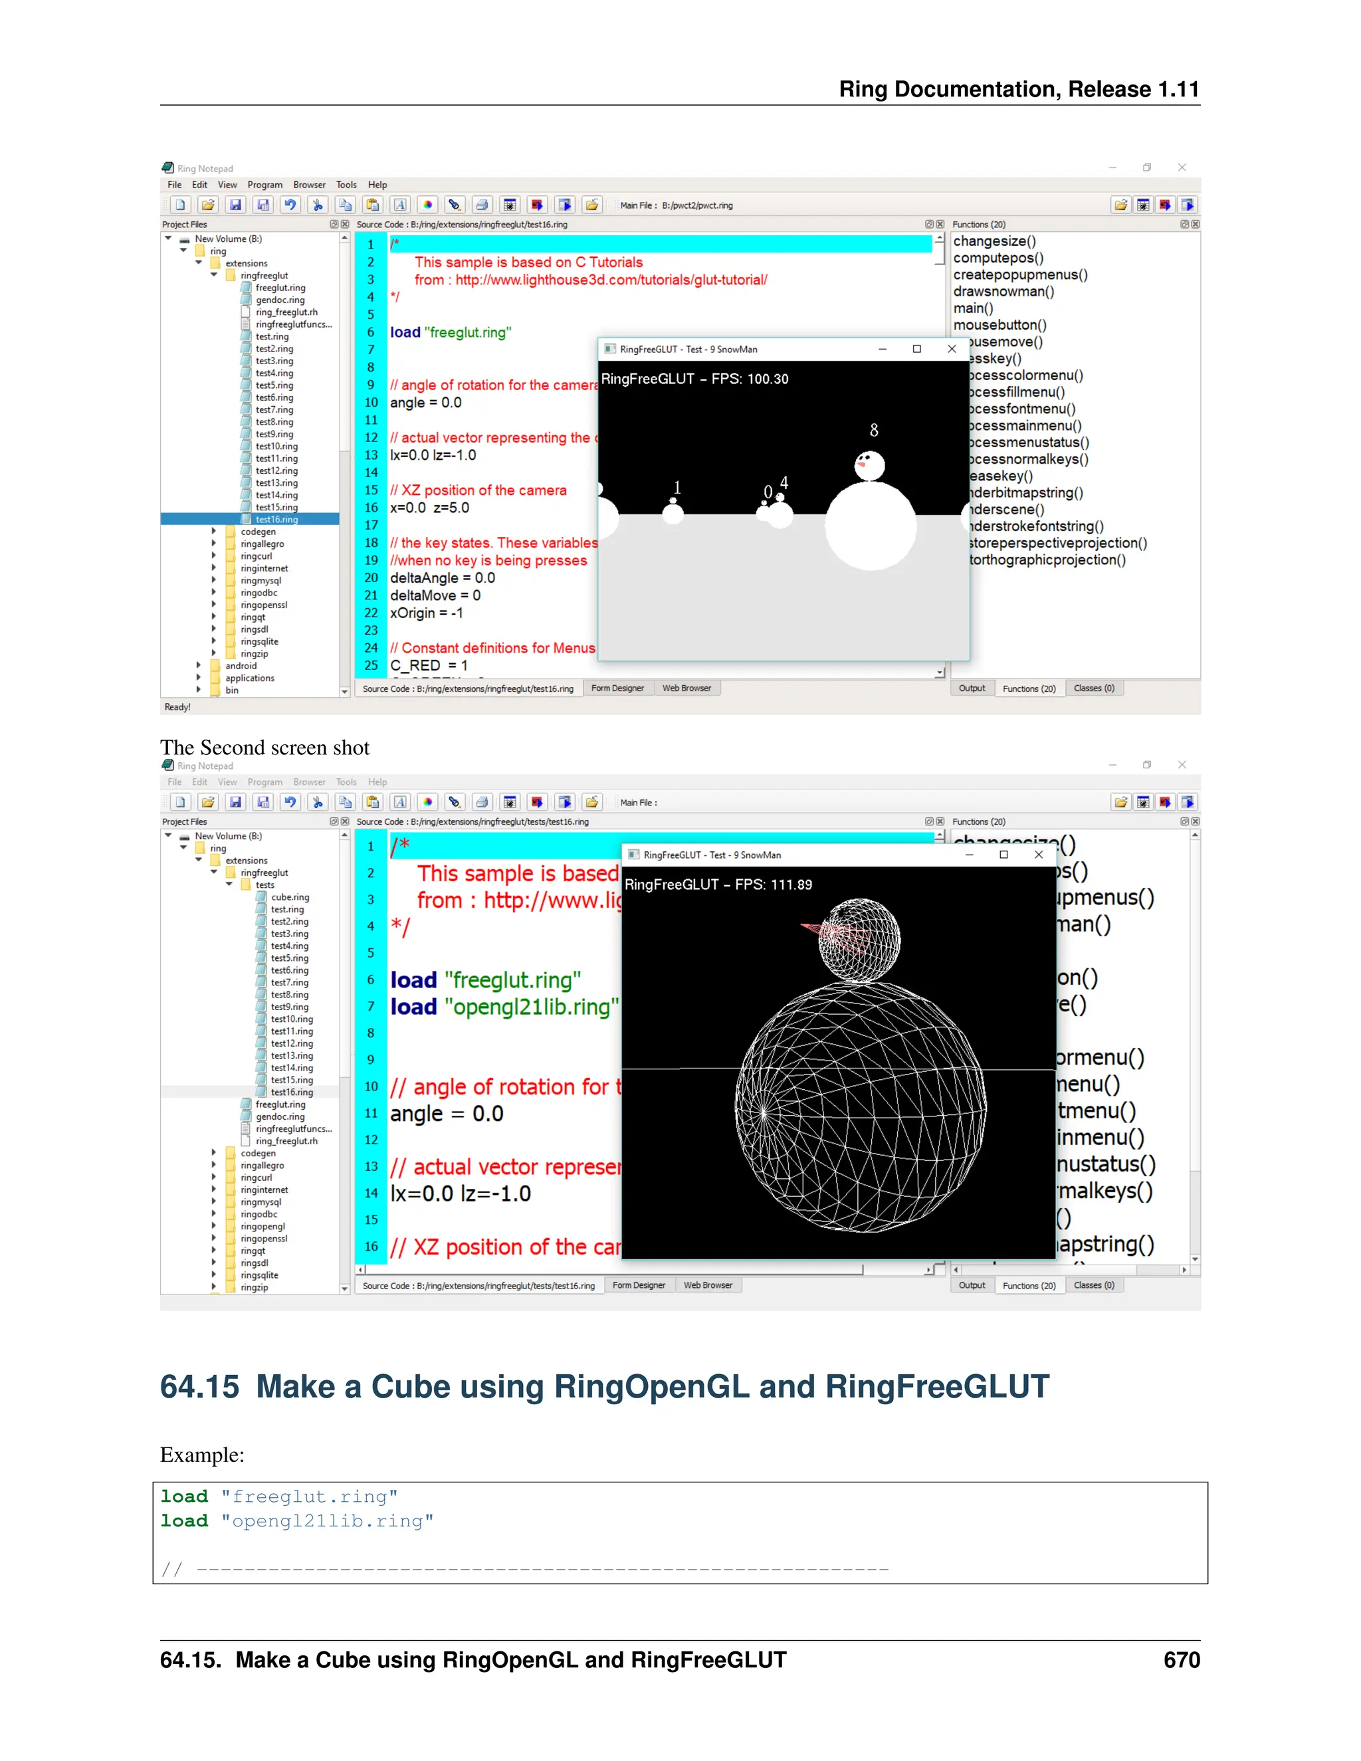Viewport: 1361px width, 1761px height.
Task: Close Functions (20) panel in top window
Action: (1195, 224)
